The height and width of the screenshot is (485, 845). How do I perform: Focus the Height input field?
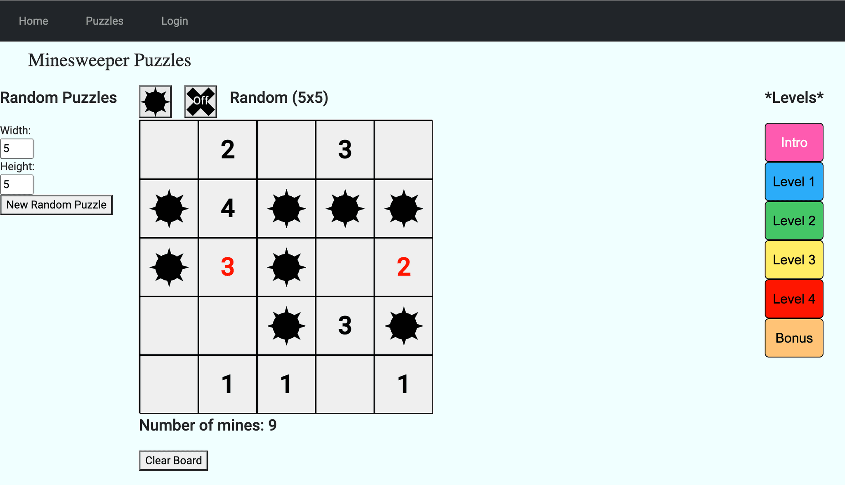point(17,184)
